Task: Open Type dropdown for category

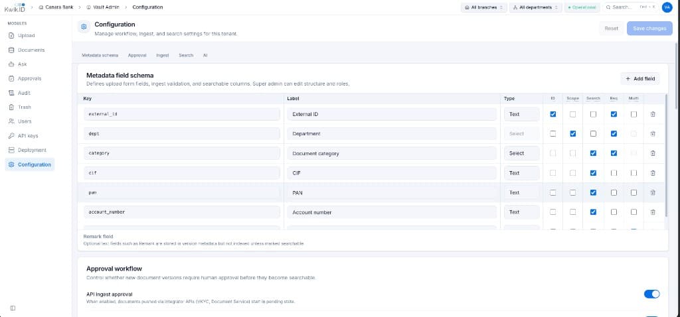Action: coord(522,153)
